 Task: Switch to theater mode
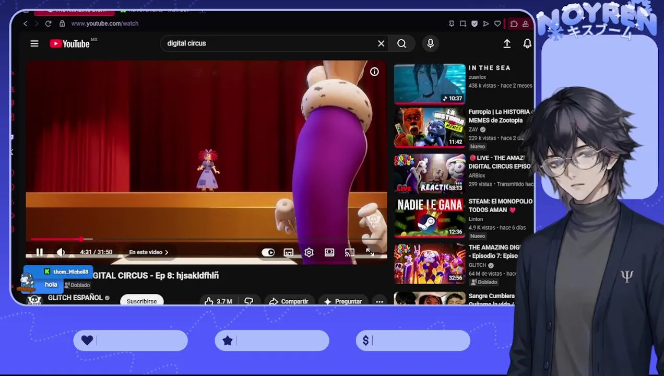[329, 253]
